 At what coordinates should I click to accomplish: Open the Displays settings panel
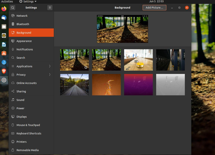tap(21, 117)
